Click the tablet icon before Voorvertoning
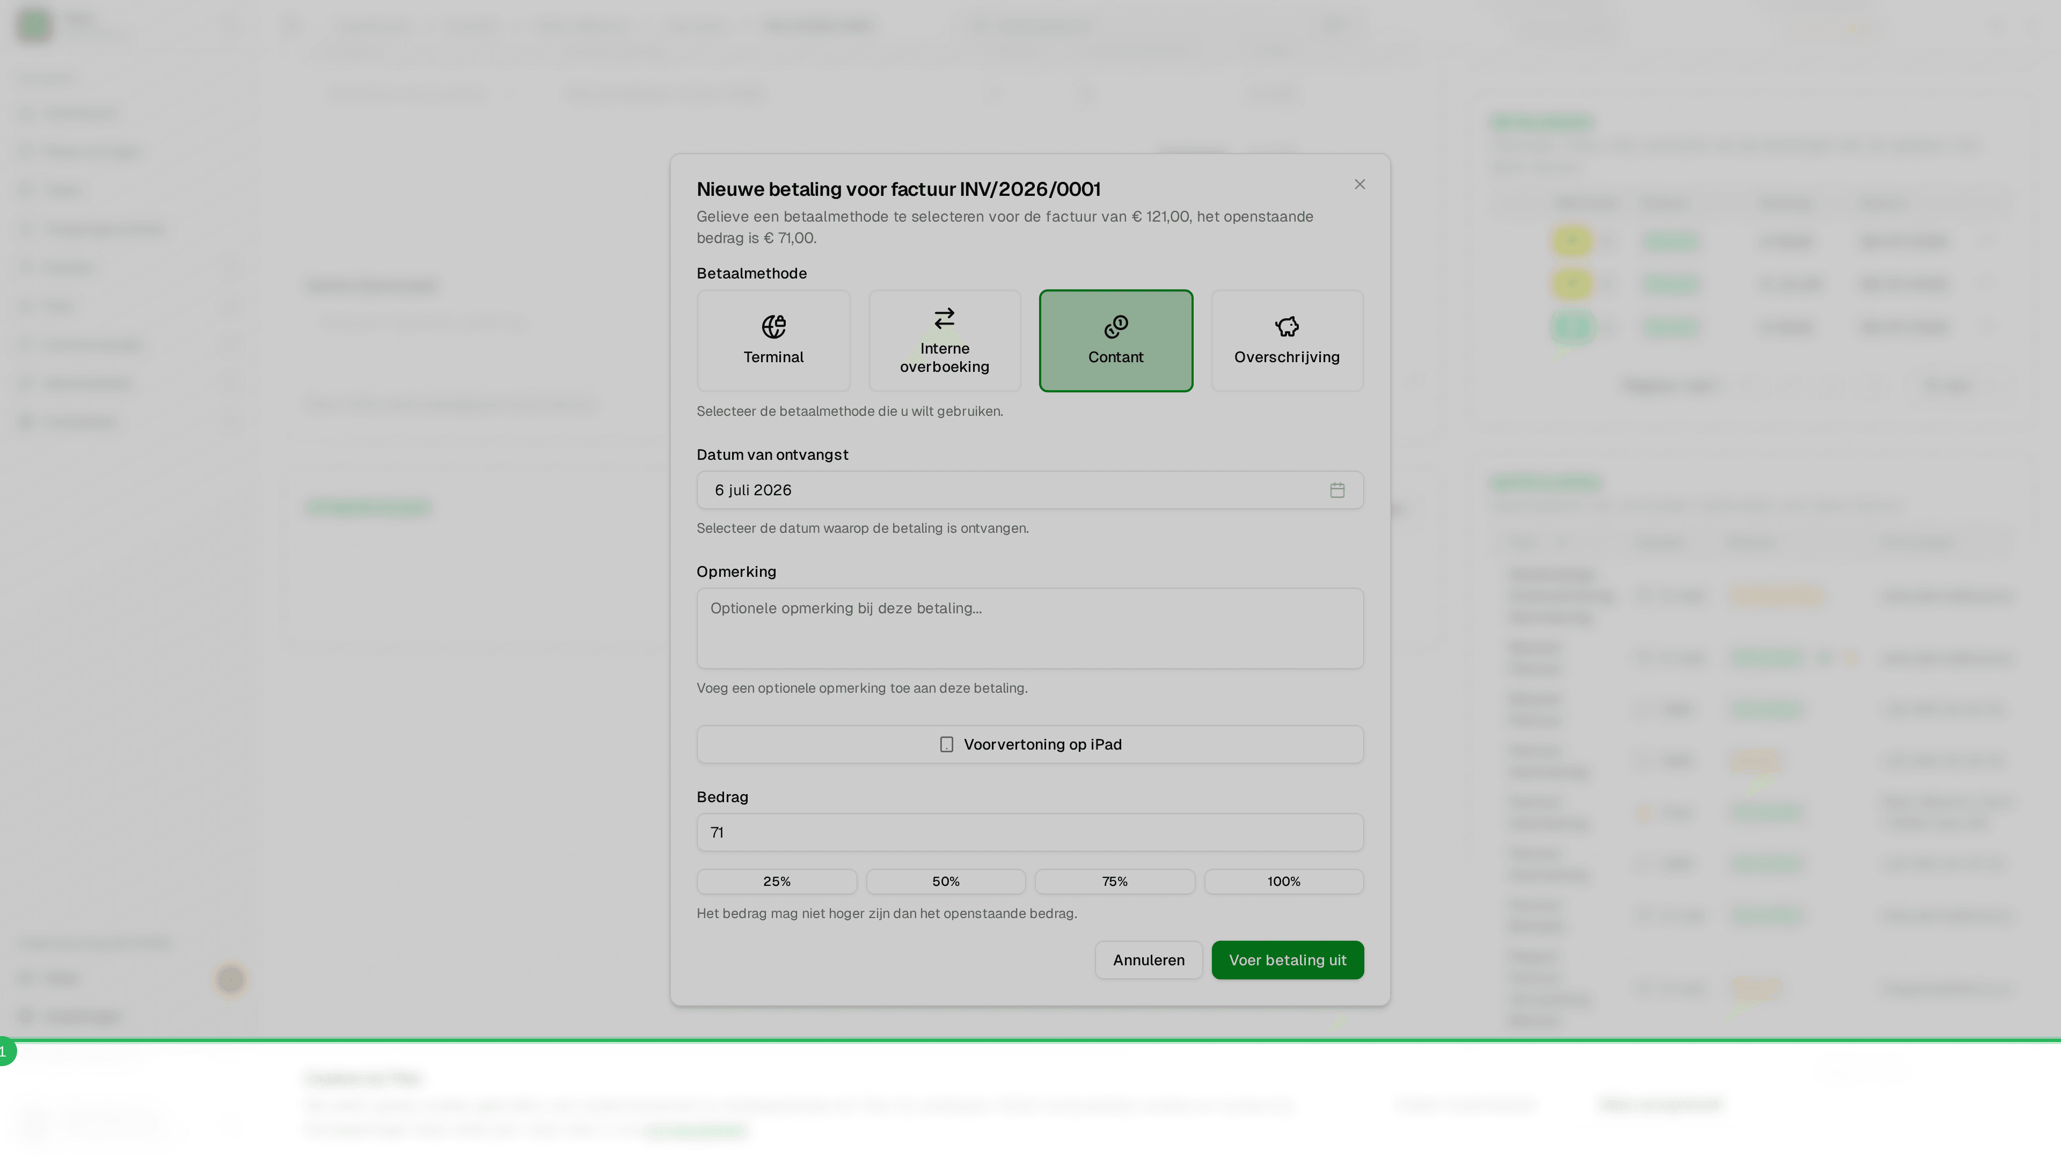 click(x=946, y=745)
